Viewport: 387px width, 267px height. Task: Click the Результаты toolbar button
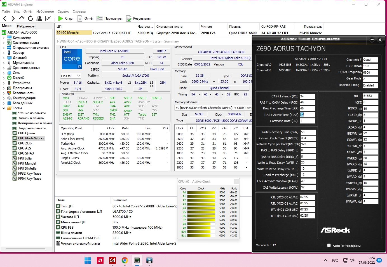coord(139,18)
